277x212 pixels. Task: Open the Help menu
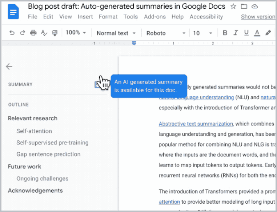coord(178,16)
